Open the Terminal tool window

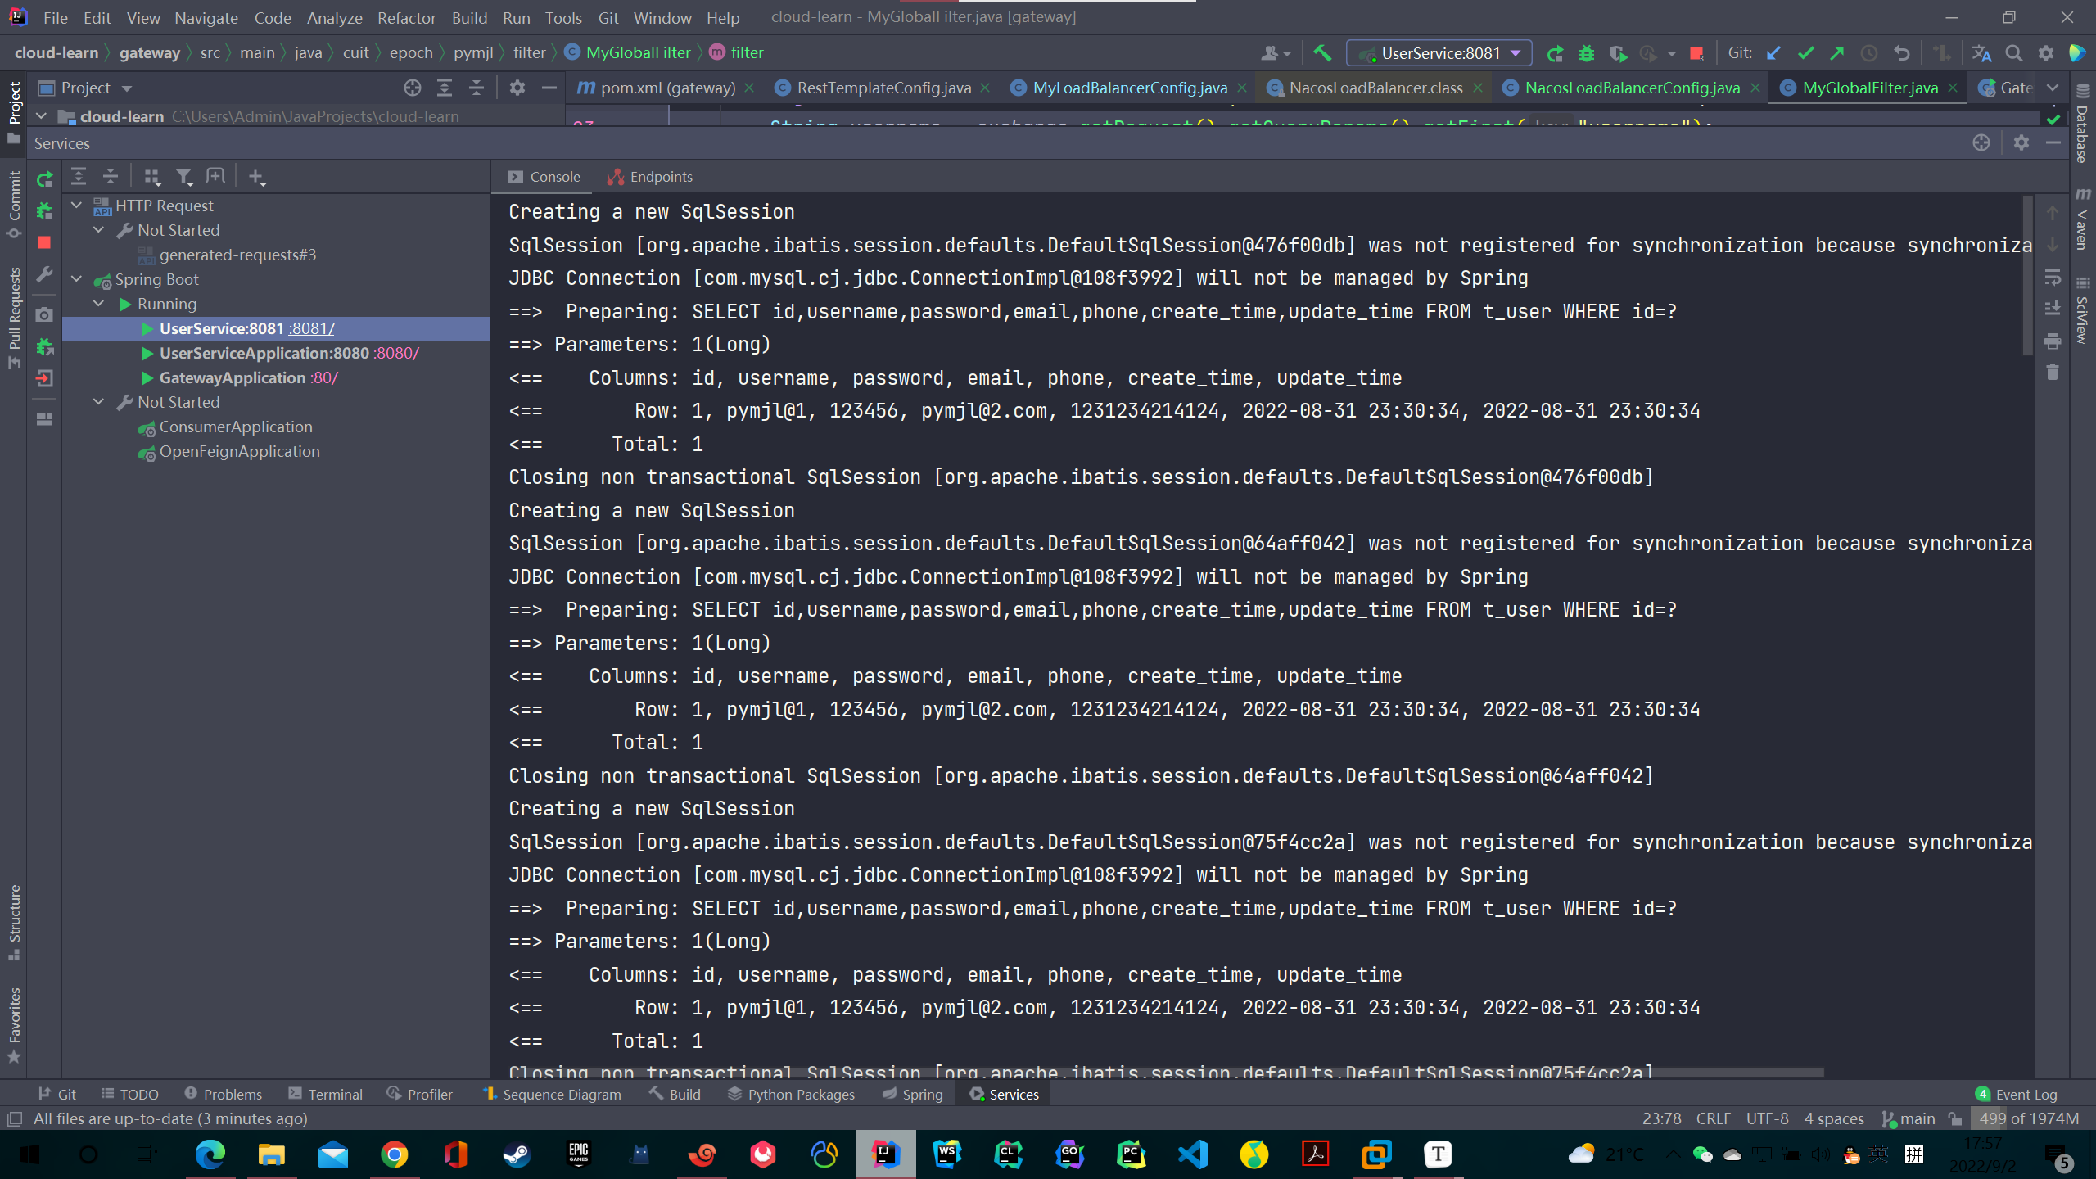326,1094
